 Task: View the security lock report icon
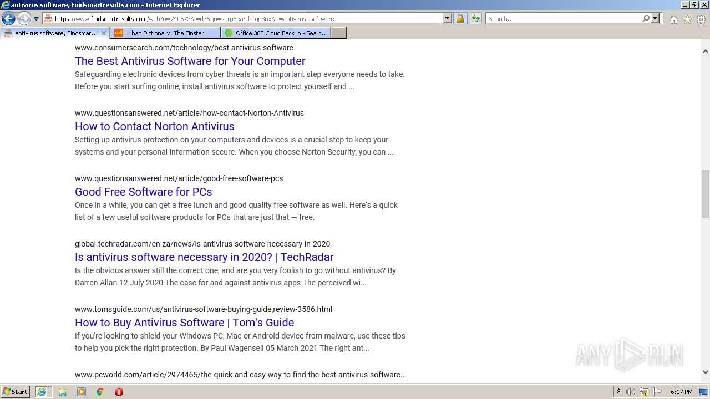(460, 19)
